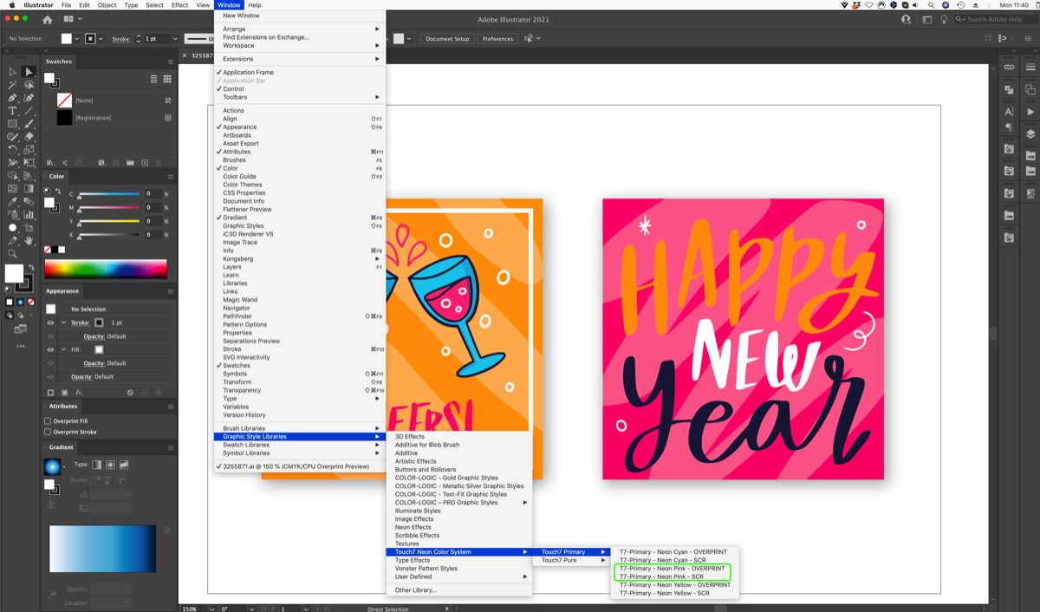Select the Paintbrush tool
This screenshot has height=612, width=1040.
pos(29,124)
